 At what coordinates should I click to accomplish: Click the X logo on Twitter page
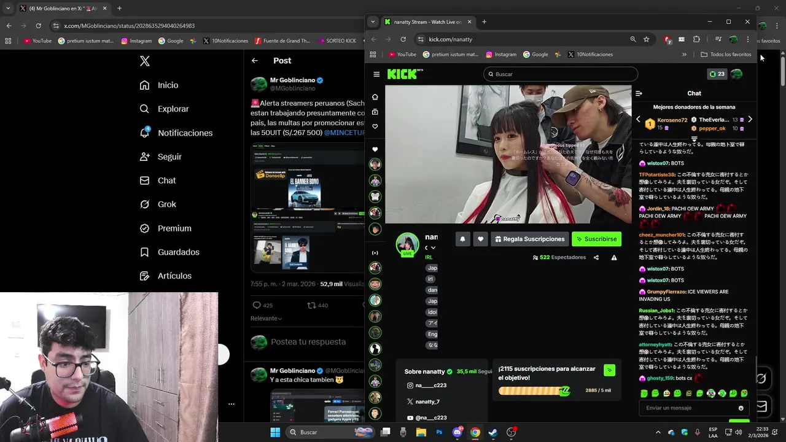pos(145,61)
